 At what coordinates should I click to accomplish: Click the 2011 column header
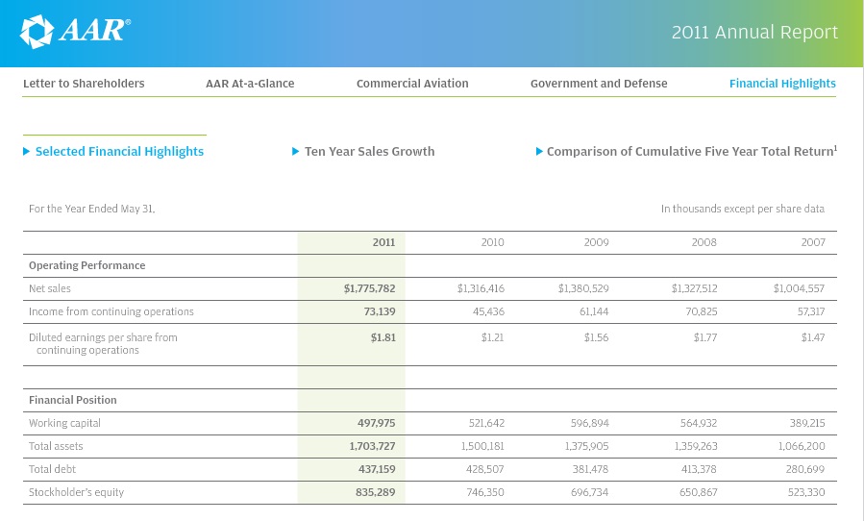[383, 243]
